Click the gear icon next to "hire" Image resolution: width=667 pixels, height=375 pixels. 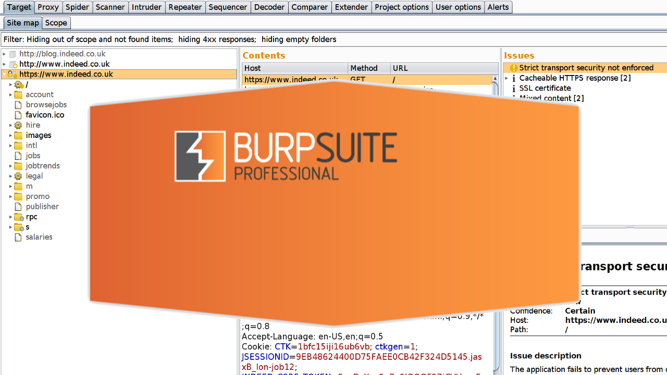click(18, 125)
